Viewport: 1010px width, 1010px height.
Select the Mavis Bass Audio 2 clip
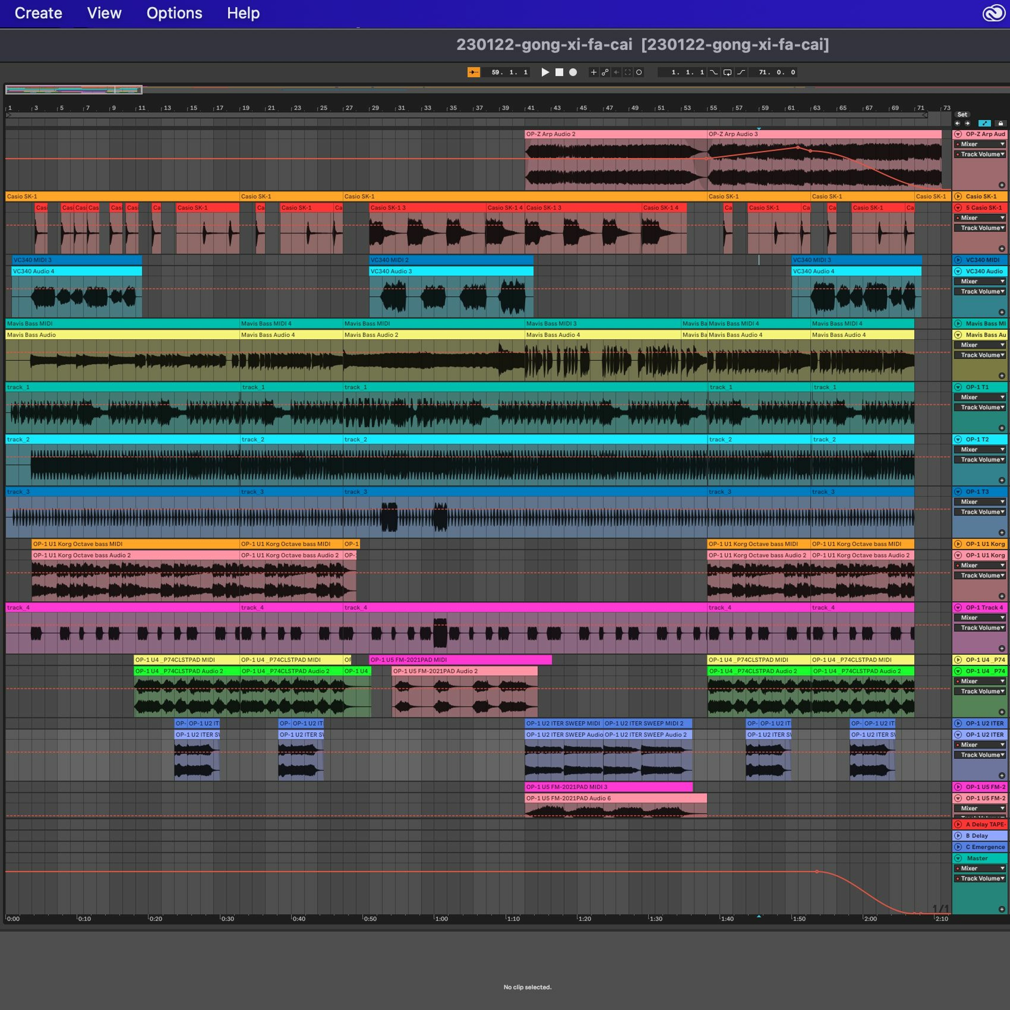coord(433,335)
